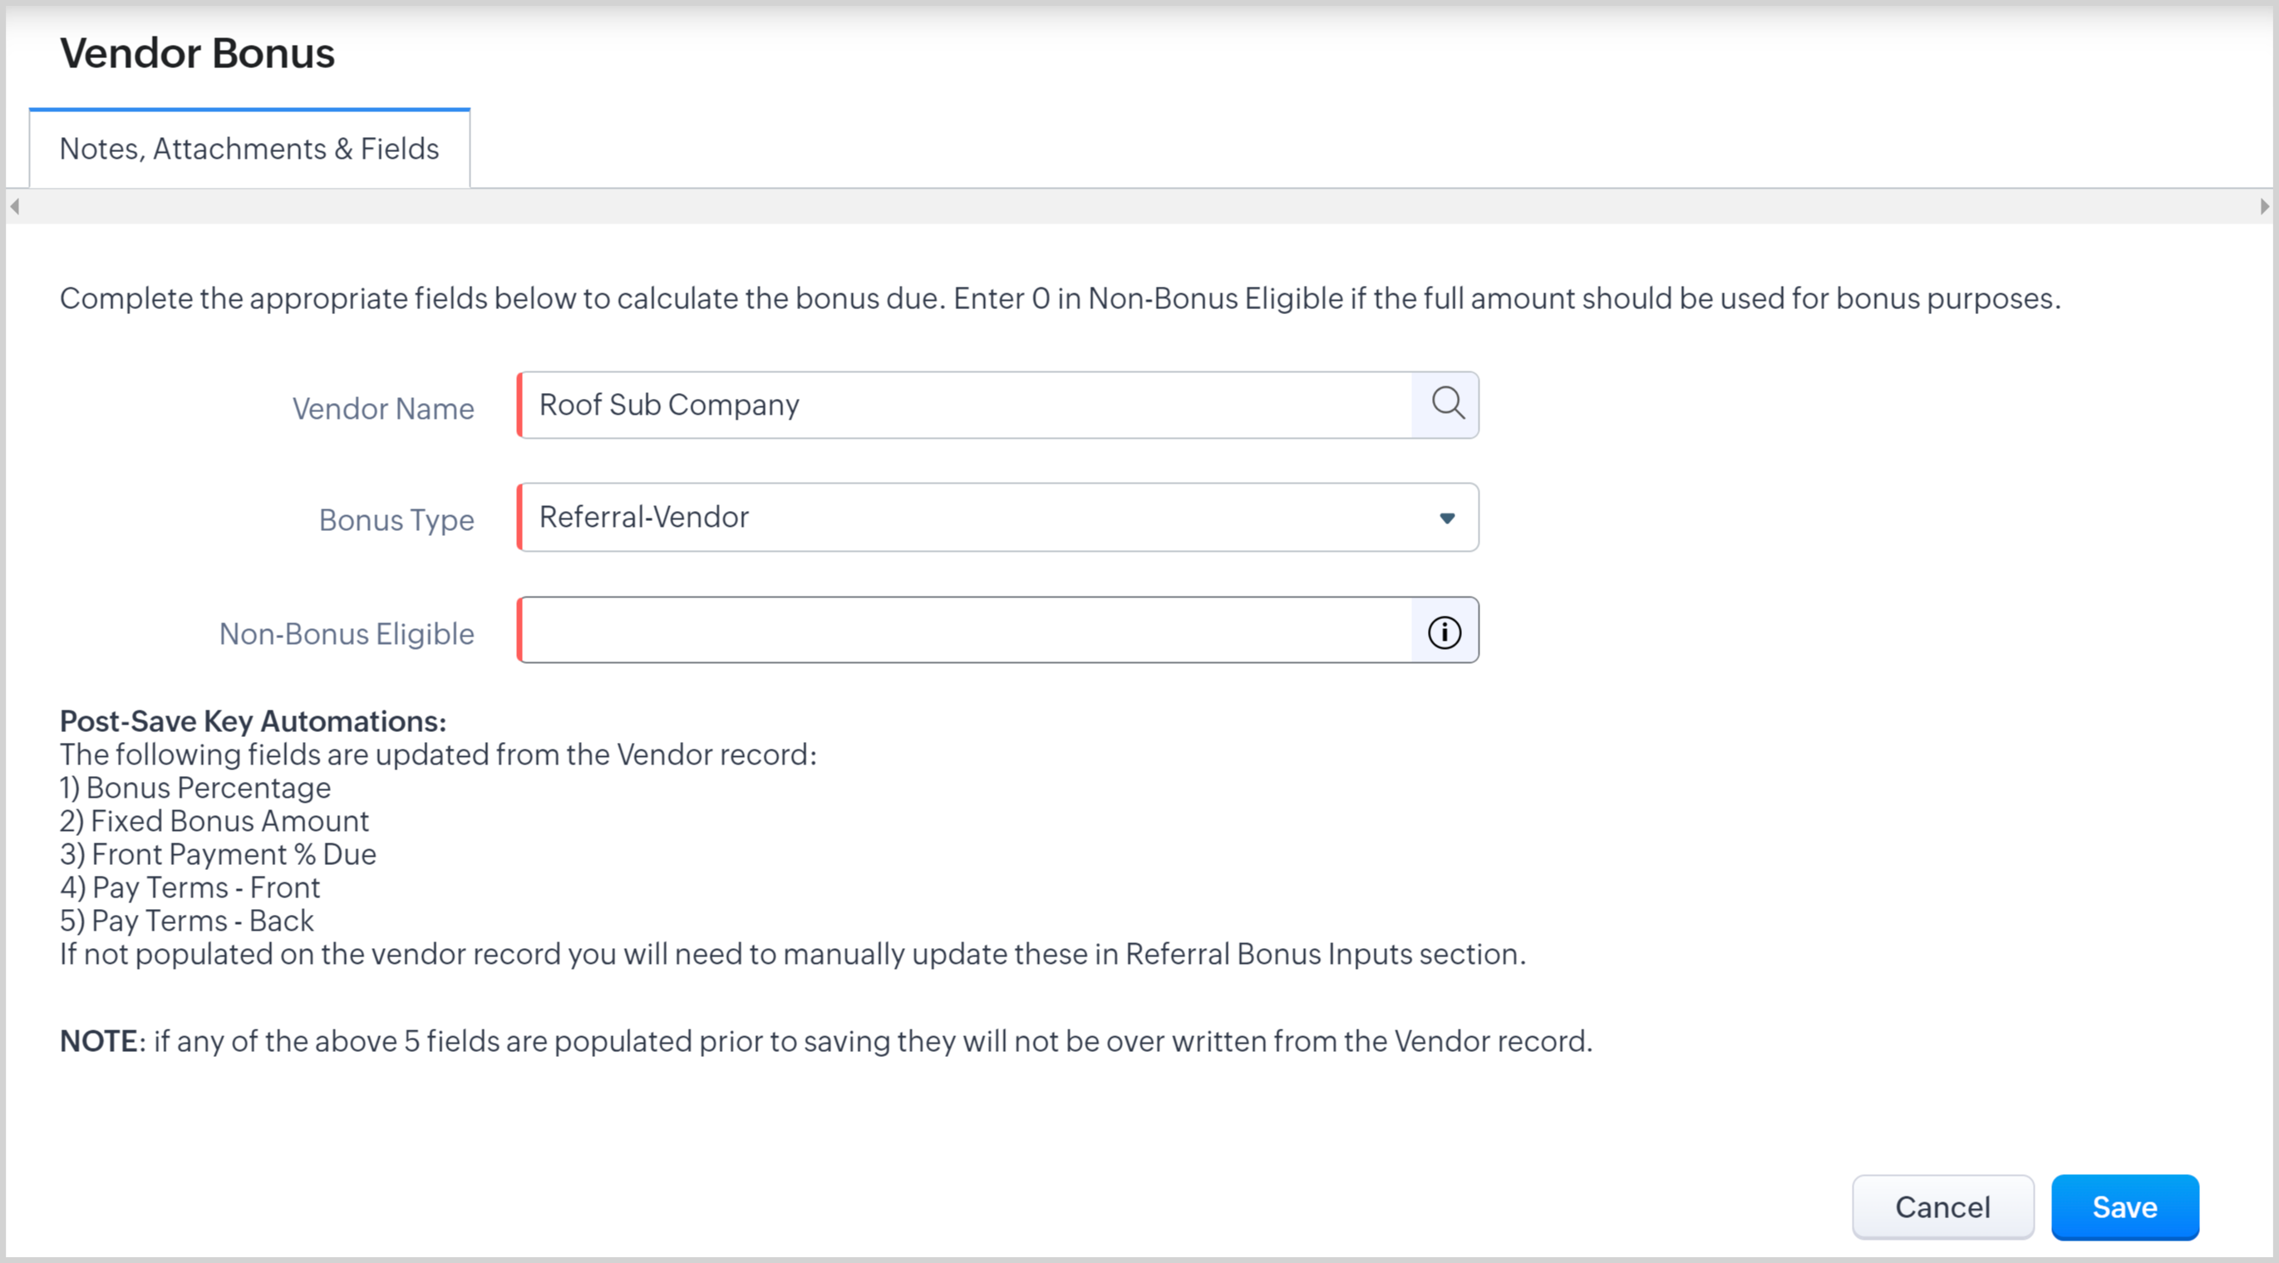Click the Vendor Name field label

(383, 409)
